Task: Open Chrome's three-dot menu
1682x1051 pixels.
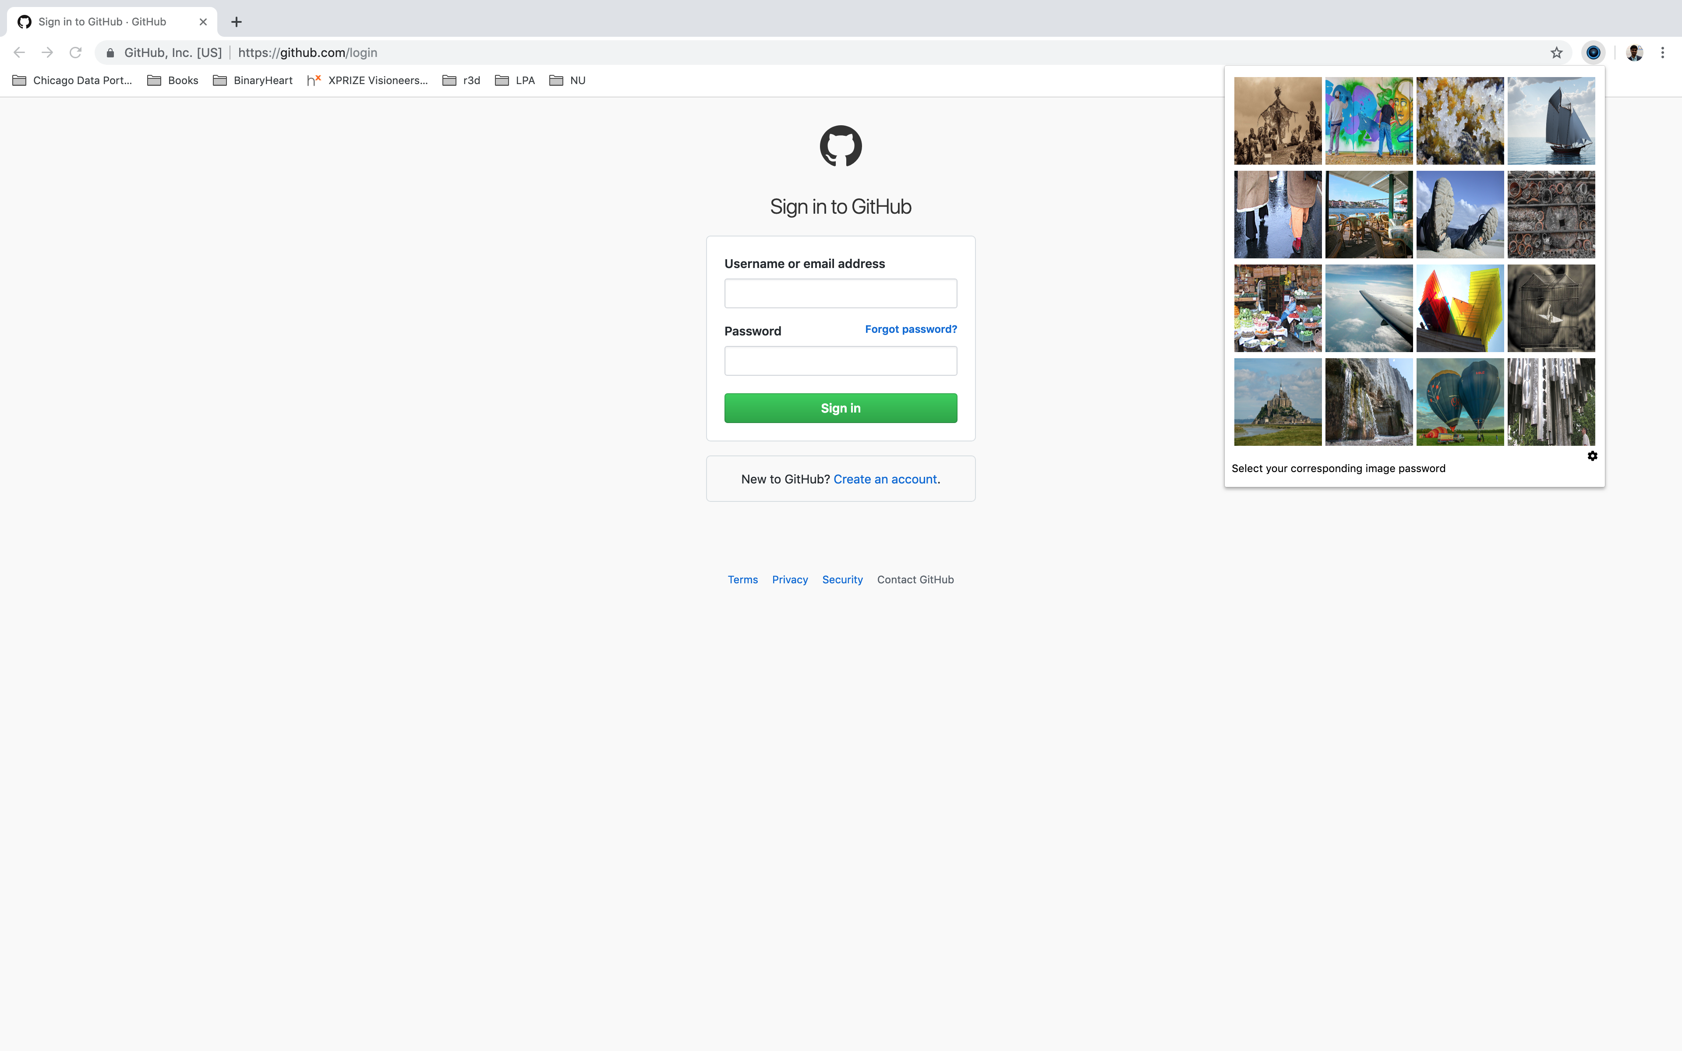Action: coord(1663,53)
